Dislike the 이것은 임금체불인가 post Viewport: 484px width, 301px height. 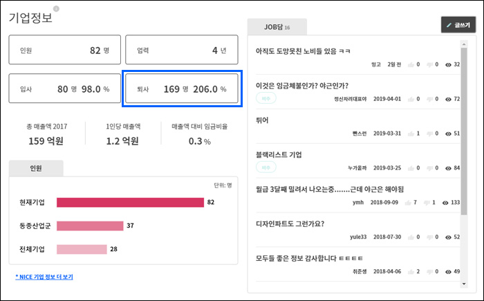click(x=429, y=99)
